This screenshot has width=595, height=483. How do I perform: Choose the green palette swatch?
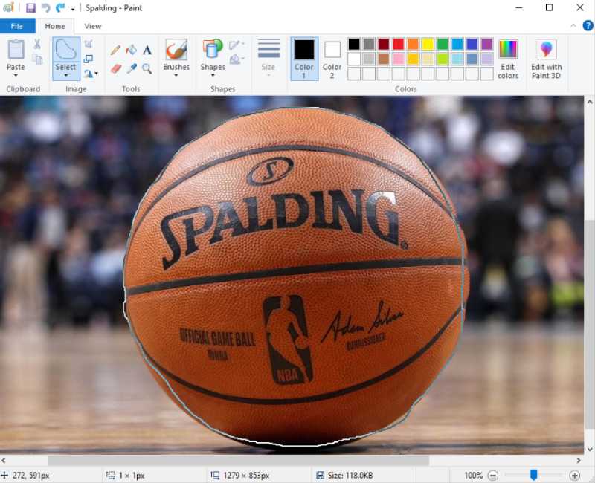(443, 44)
